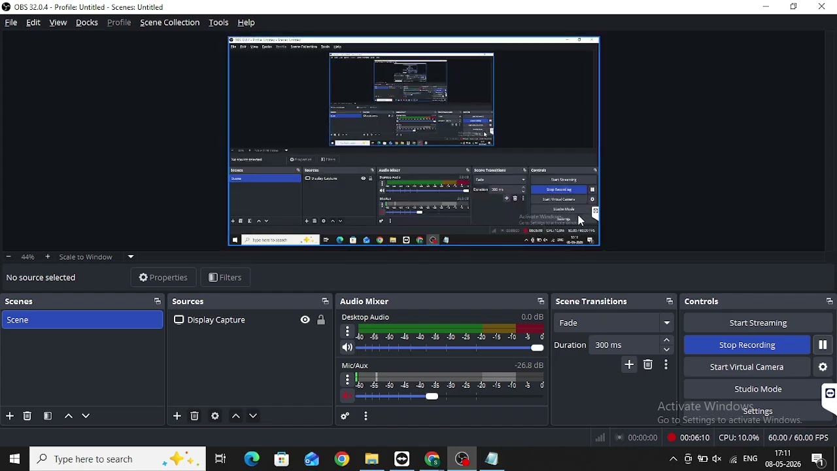Remove the transition with the trash icon
The height and width of the screenshot is (471, 837).
pyautogui.click(x=648, y=365)
